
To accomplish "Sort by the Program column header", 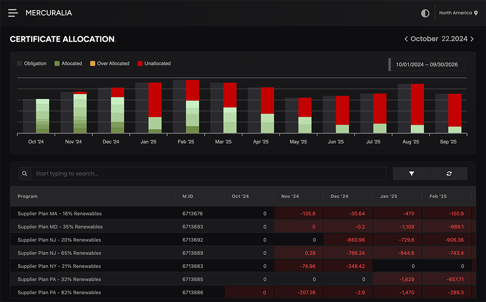I will pyautogui.click(x=28, y=196).
